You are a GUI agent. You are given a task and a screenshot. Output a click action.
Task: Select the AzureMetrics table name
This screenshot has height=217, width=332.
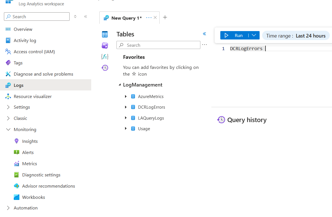pyautogui.click(x=150, y=96)
